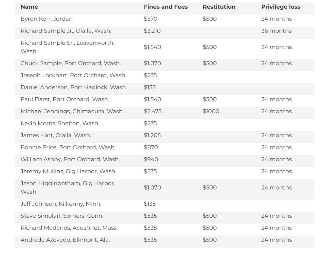Select Joseph Lockhart, Port Orchard name
This screenshot has height=253, width=325.
pyautogui.click(x=73, y=75)
